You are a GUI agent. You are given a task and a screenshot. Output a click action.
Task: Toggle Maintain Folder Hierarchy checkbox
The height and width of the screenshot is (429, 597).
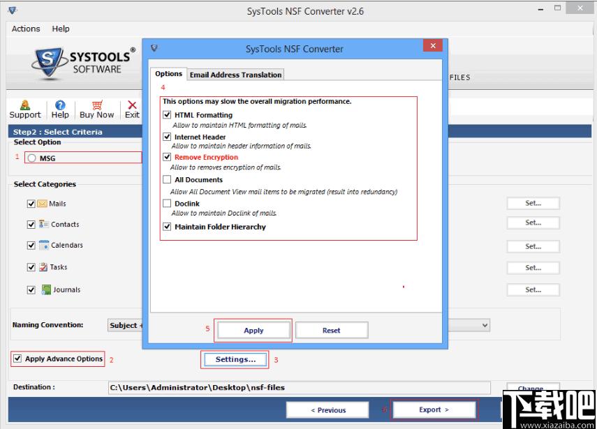tap(167, 227)
